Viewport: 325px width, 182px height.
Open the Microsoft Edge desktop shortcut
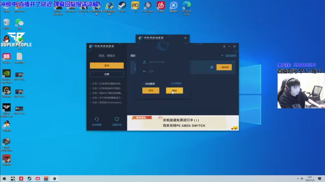(x=186, y=8)
